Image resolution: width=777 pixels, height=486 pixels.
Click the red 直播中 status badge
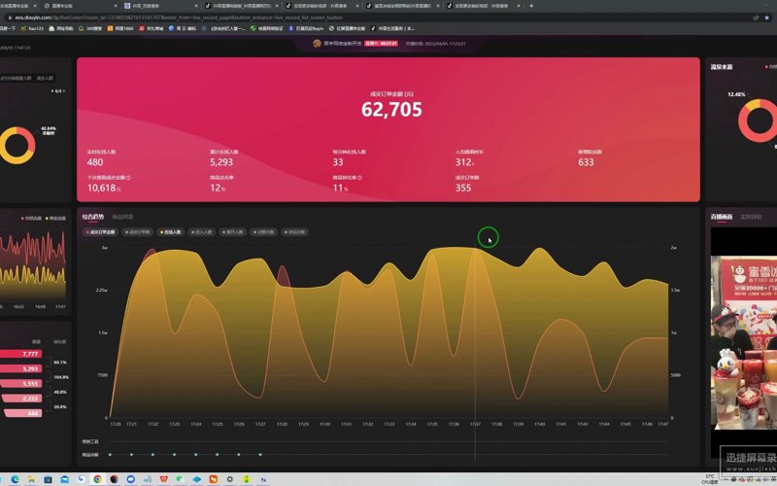381,44
